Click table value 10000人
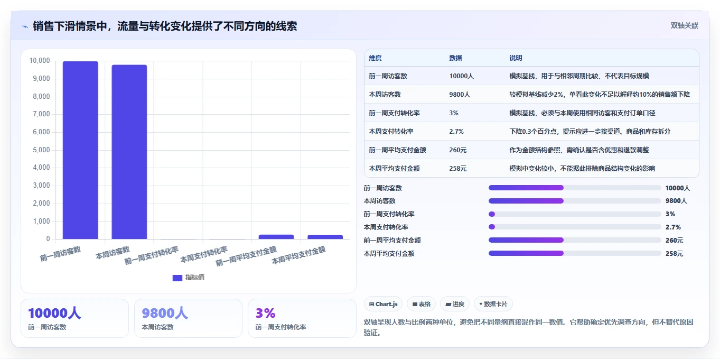 [x=461, y=76]
